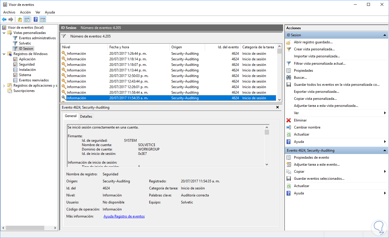Click Exportar vista personalizada action
This screenshot has width=389, height=238.
(x=317, y=92)
